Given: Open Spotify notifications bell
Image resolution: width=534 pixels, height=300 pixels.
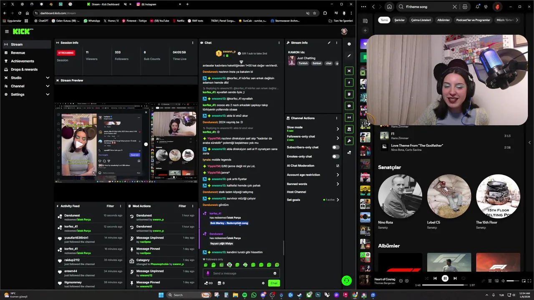Looking at the screenshot, I should point(477,7).
